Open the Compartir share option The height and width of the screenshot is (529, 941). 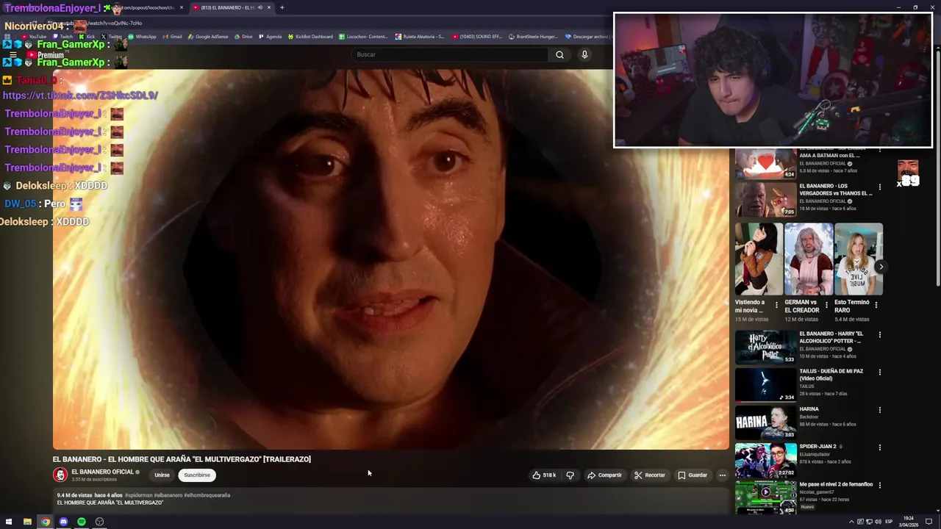coord(604,475)
